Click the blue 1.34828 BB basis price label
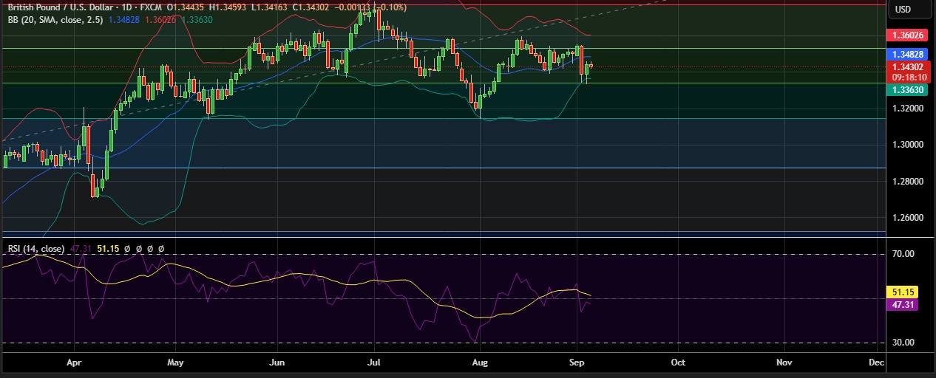Image resolution: width=936 pixels, height=378 pixels. 907,55
